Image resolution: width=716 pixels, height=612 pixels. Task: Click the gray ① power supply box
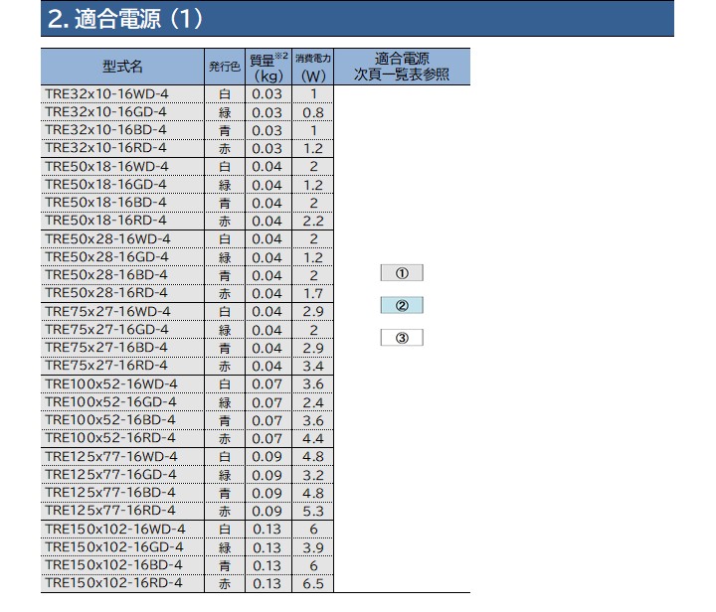pyautogui.click(x=402, y=273)
